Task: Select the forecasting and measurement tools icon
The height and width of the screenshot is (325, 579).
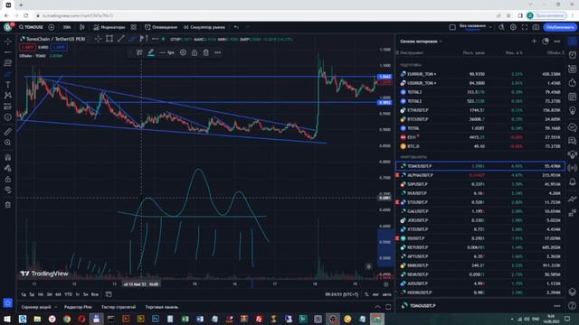Action: click(x=8, y=107)
